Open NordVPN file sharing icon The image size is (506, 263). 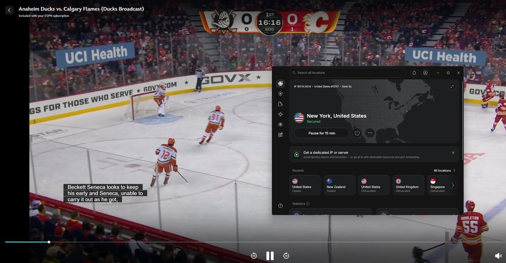tap(281, 104)
